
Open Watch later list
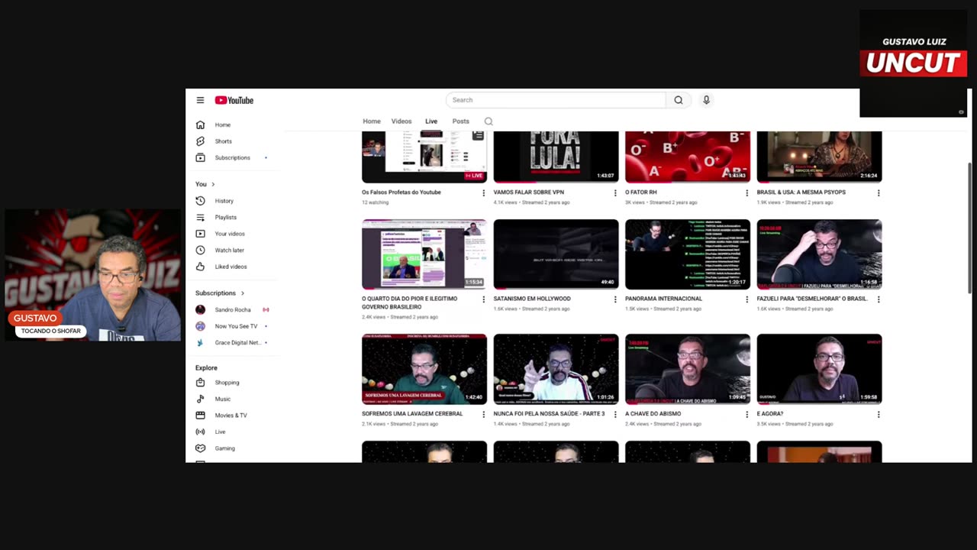[229, 250]
